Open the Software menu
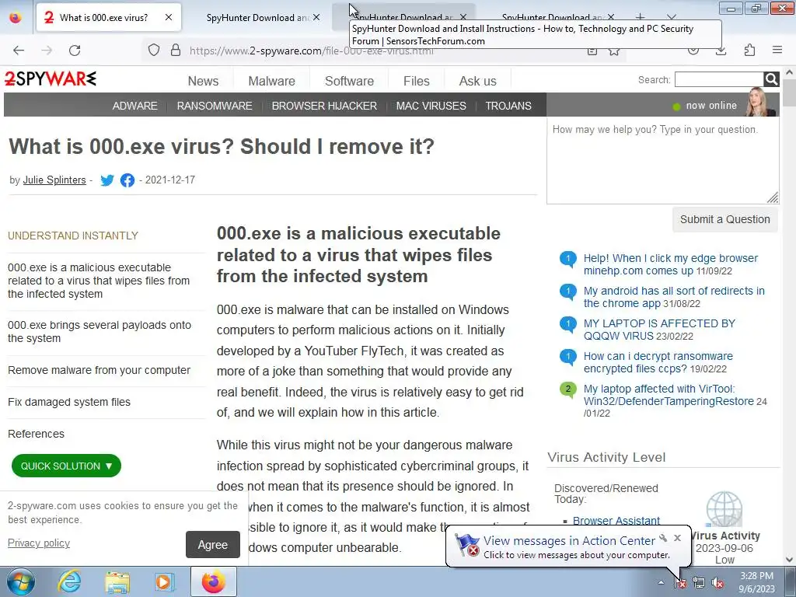 point(349,81)
